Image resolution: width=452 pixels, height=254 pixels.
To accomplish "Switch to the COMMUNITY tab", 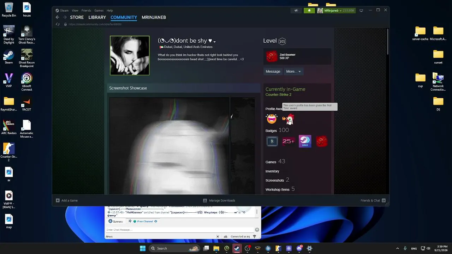I will click(x=124, y=17).
